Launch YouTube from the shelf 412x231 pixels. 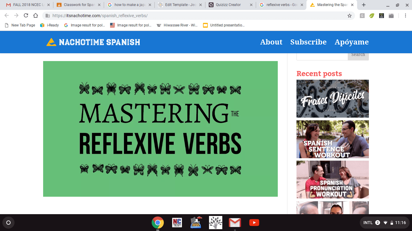click(254, 223)
